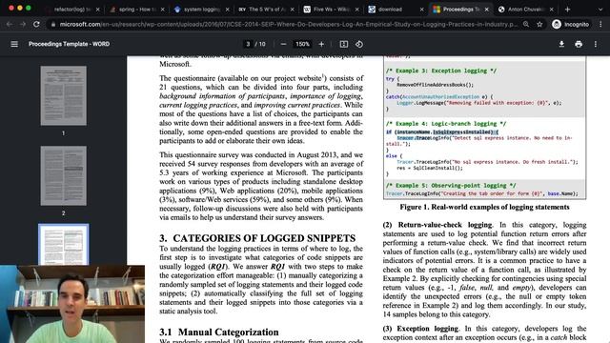Download the PDF file
Image resolution: width=610 pixels, height=343 pixels.
pos(561,44)
